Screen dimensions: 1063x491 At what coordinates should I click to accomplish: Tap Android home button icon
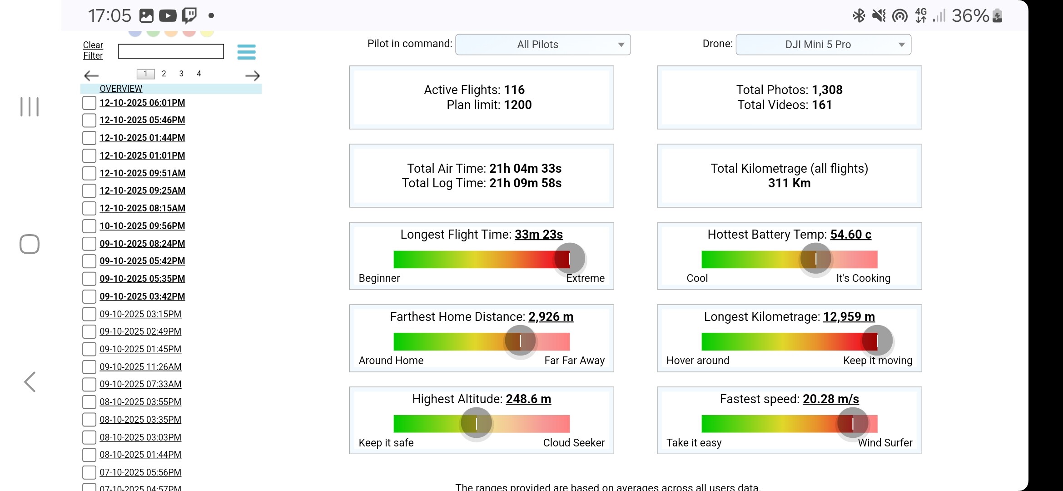click(30, 244)
